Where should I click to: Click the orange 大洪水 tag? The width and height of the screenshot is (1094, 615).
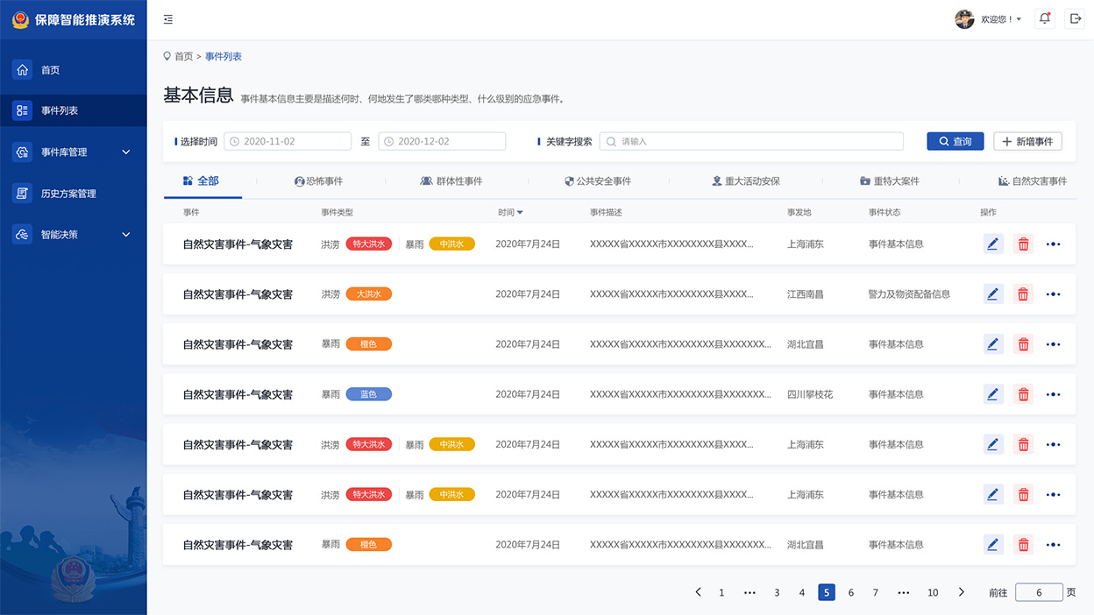[369, 294]
